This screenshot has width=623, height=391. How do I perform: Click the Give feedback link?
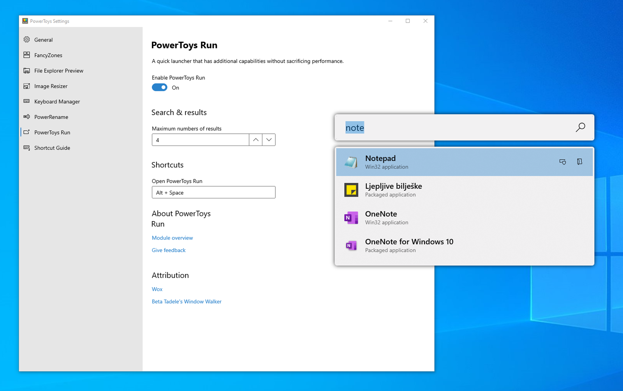pos(169,250)
